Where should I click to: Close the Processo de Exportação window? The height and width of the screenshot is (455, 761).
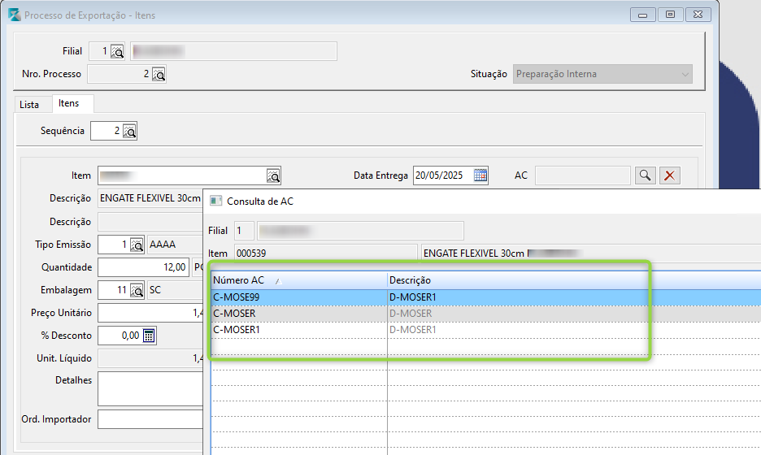point(698,15)
